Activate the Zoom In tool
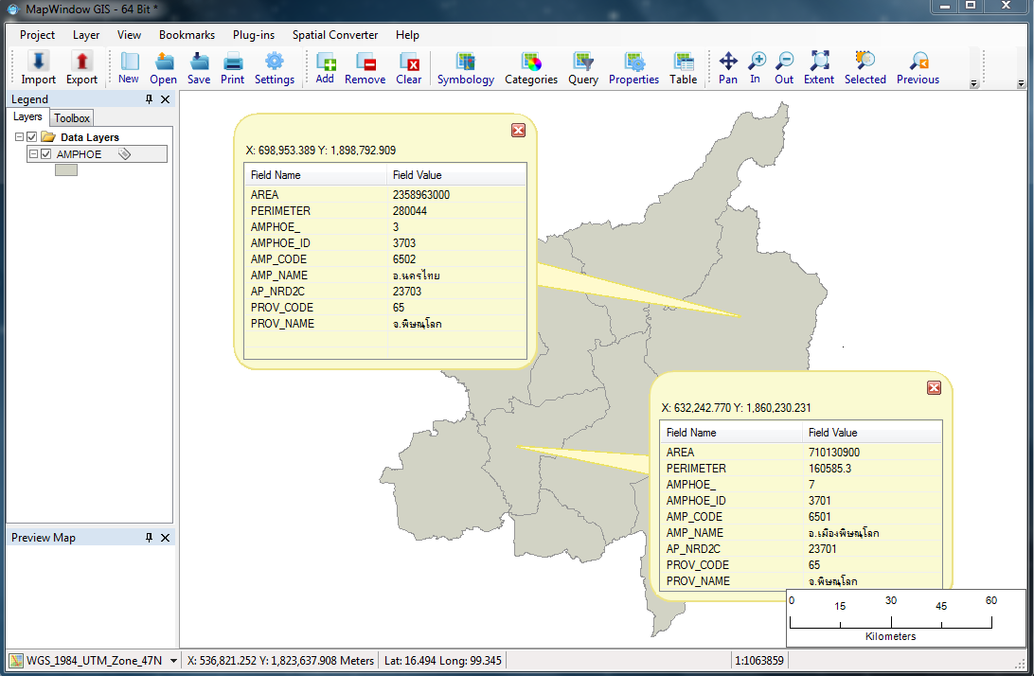Image resolution: width=1034 pixels, height=676 pixels. (x=758, y=67)
